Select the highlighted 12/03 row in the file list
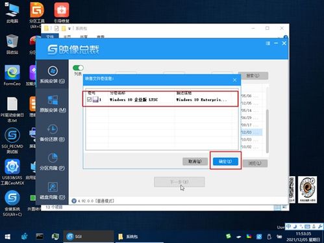The image size is (324, 243). click(251, 132)
